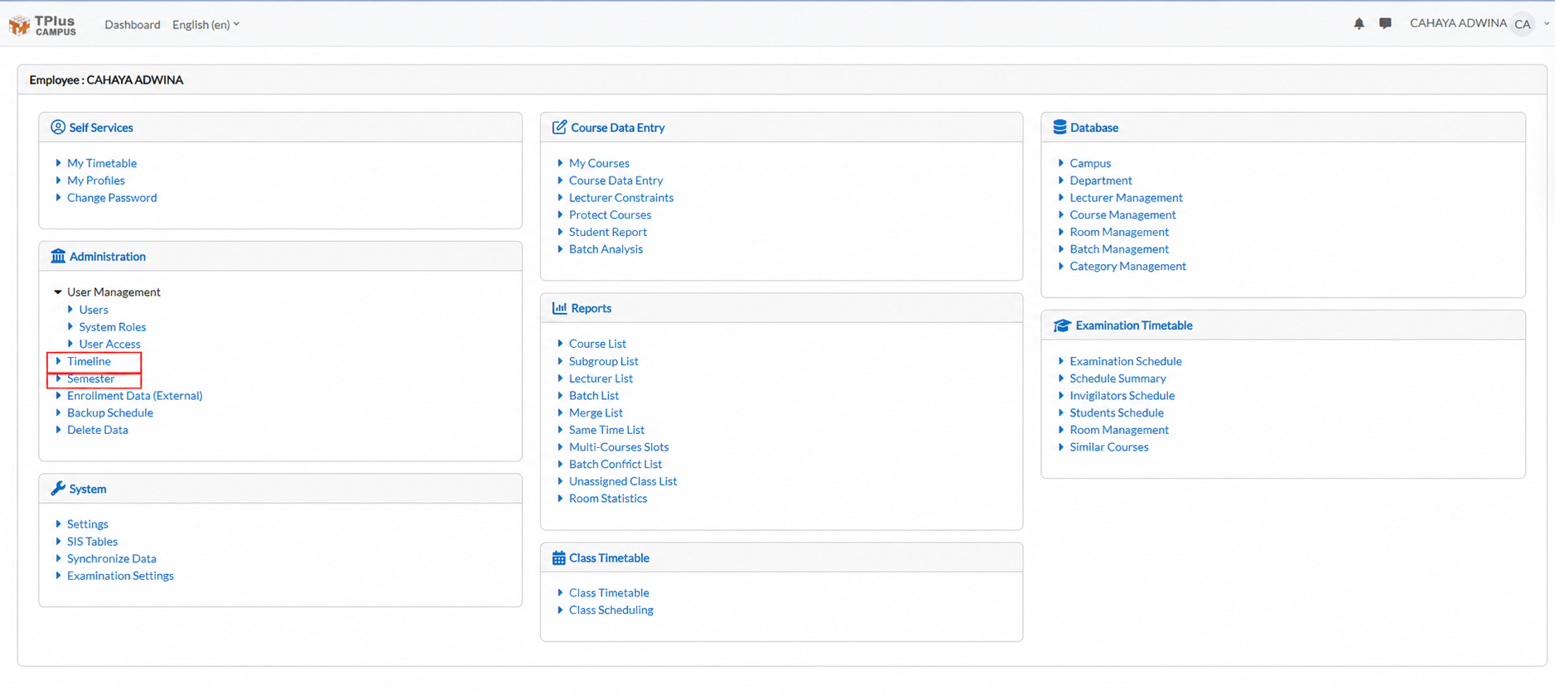
Task: Open Change Password
Action: [x=112, y=197]
